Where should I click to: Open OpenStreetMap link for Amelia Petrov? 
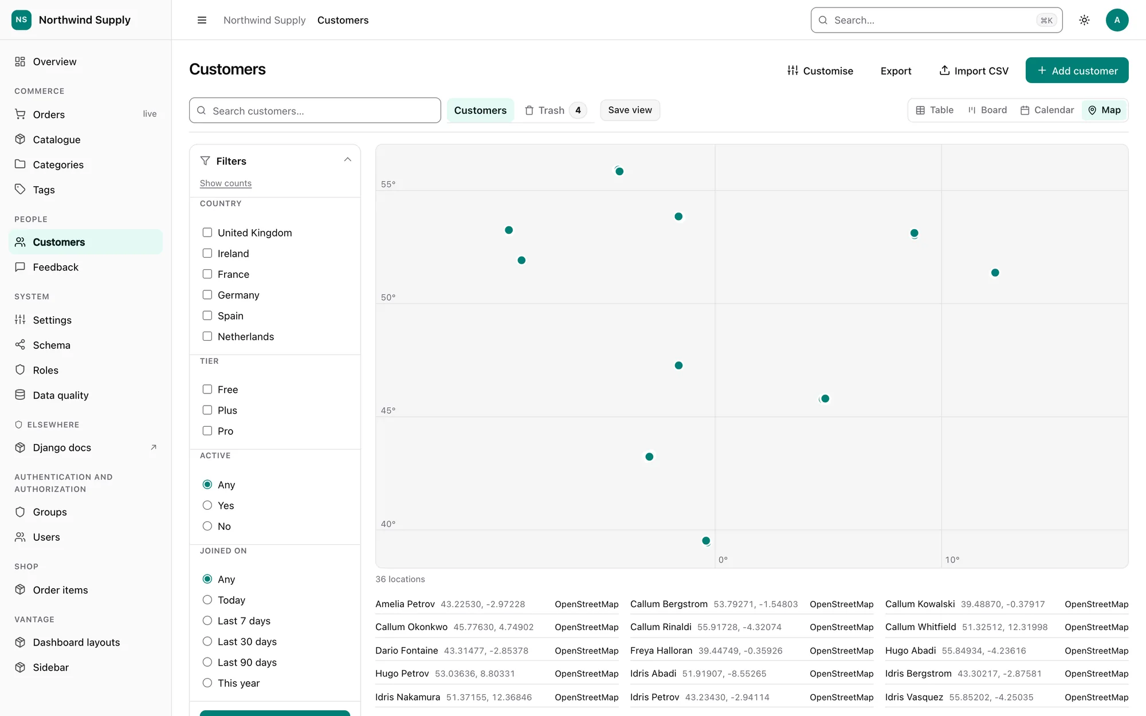coord(587,604)
